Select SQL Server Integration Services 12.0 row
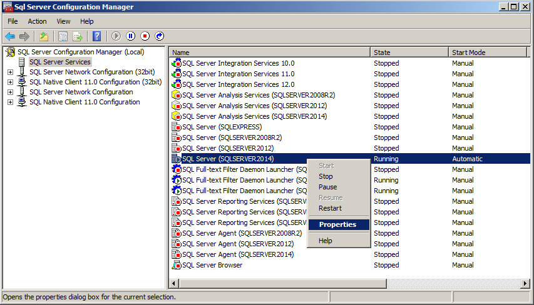The width and height of the screenshot is (534, 305). [349, 84]
